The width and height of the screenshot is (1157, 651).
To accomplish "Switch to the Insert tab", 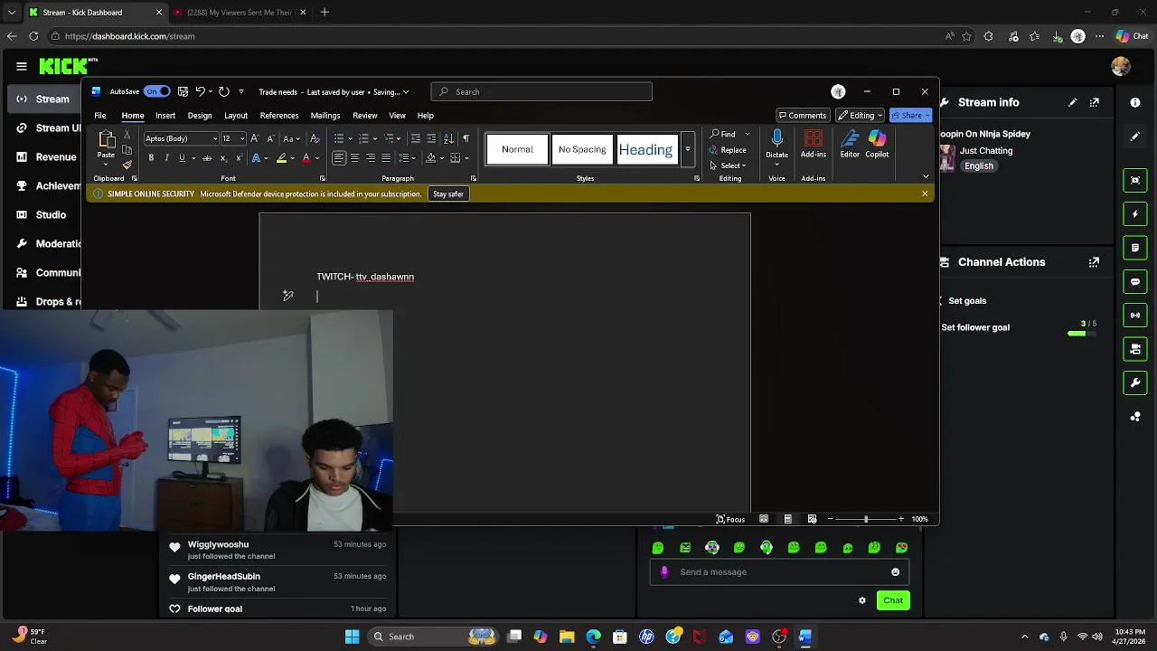I will [x=165, y=116].
